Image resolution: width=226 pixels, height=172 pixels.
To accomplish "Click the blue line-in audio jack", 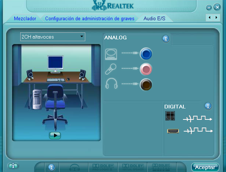I will [146, 54].
